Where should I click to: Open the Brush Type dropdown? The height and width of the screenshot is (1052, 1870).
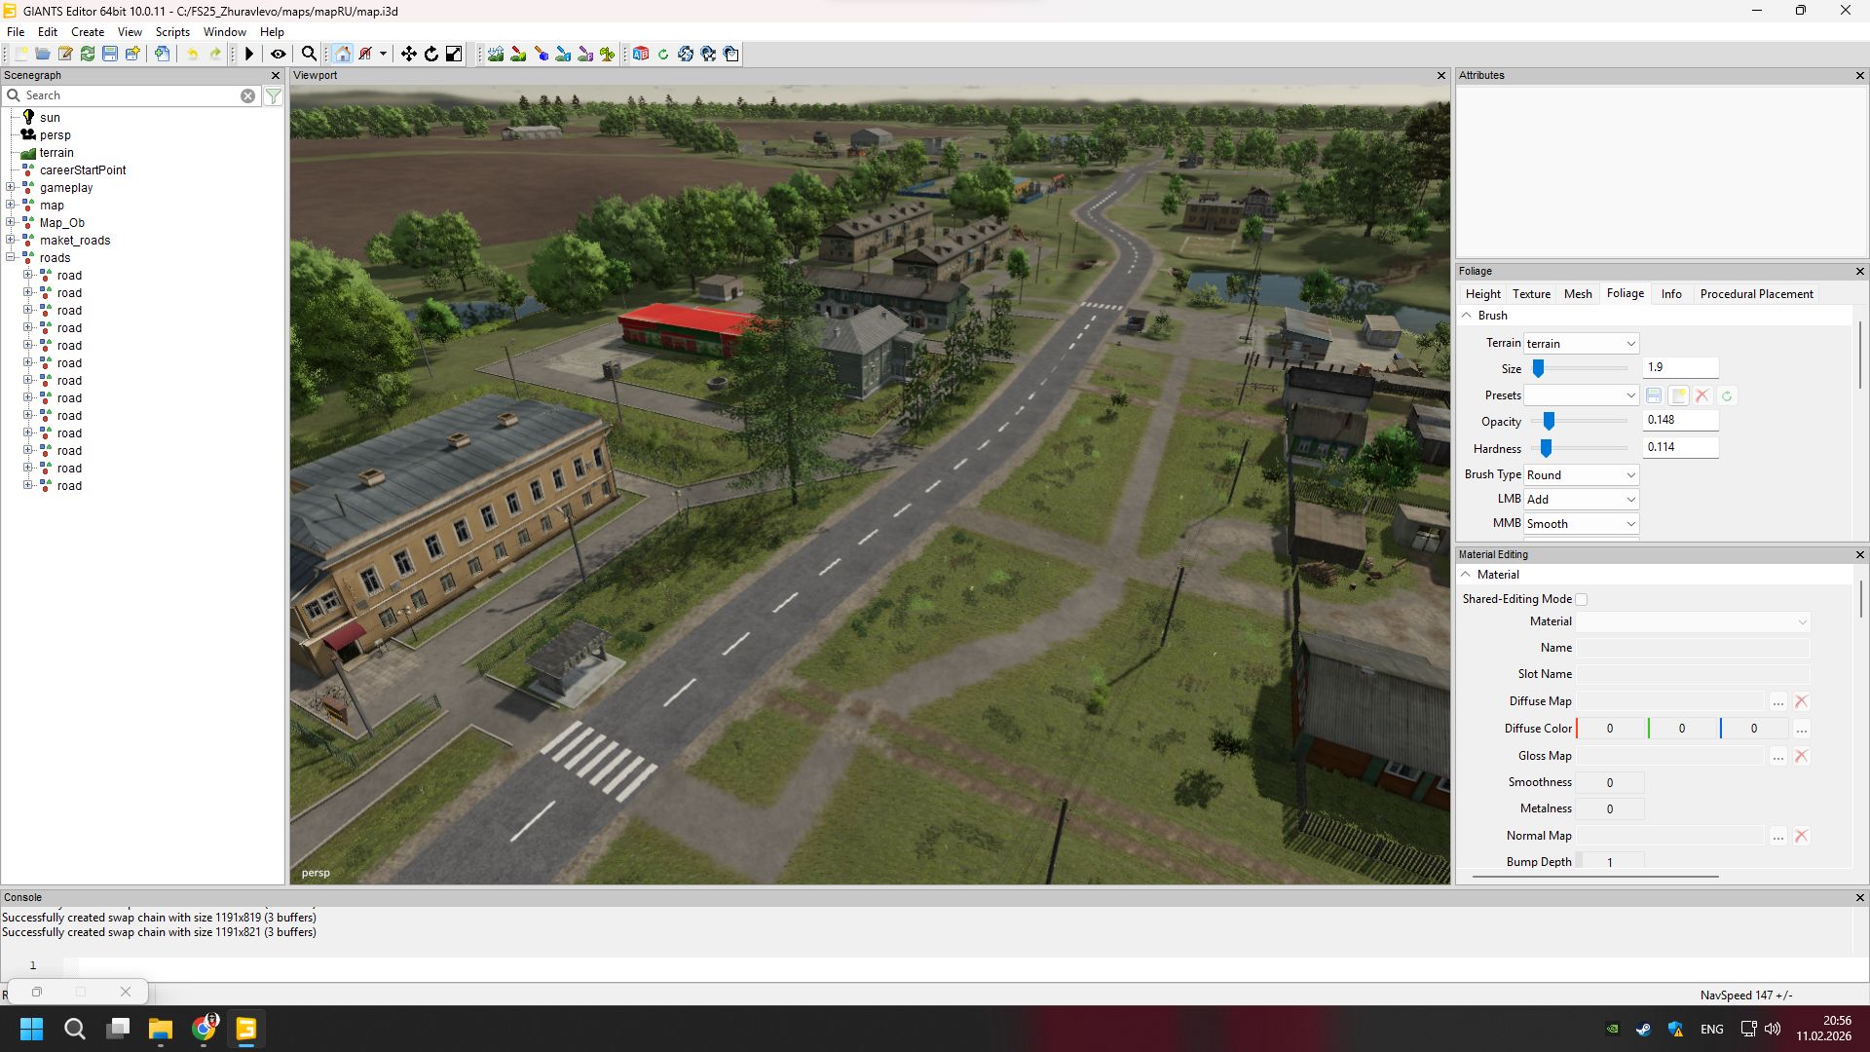coord(1581,475)
